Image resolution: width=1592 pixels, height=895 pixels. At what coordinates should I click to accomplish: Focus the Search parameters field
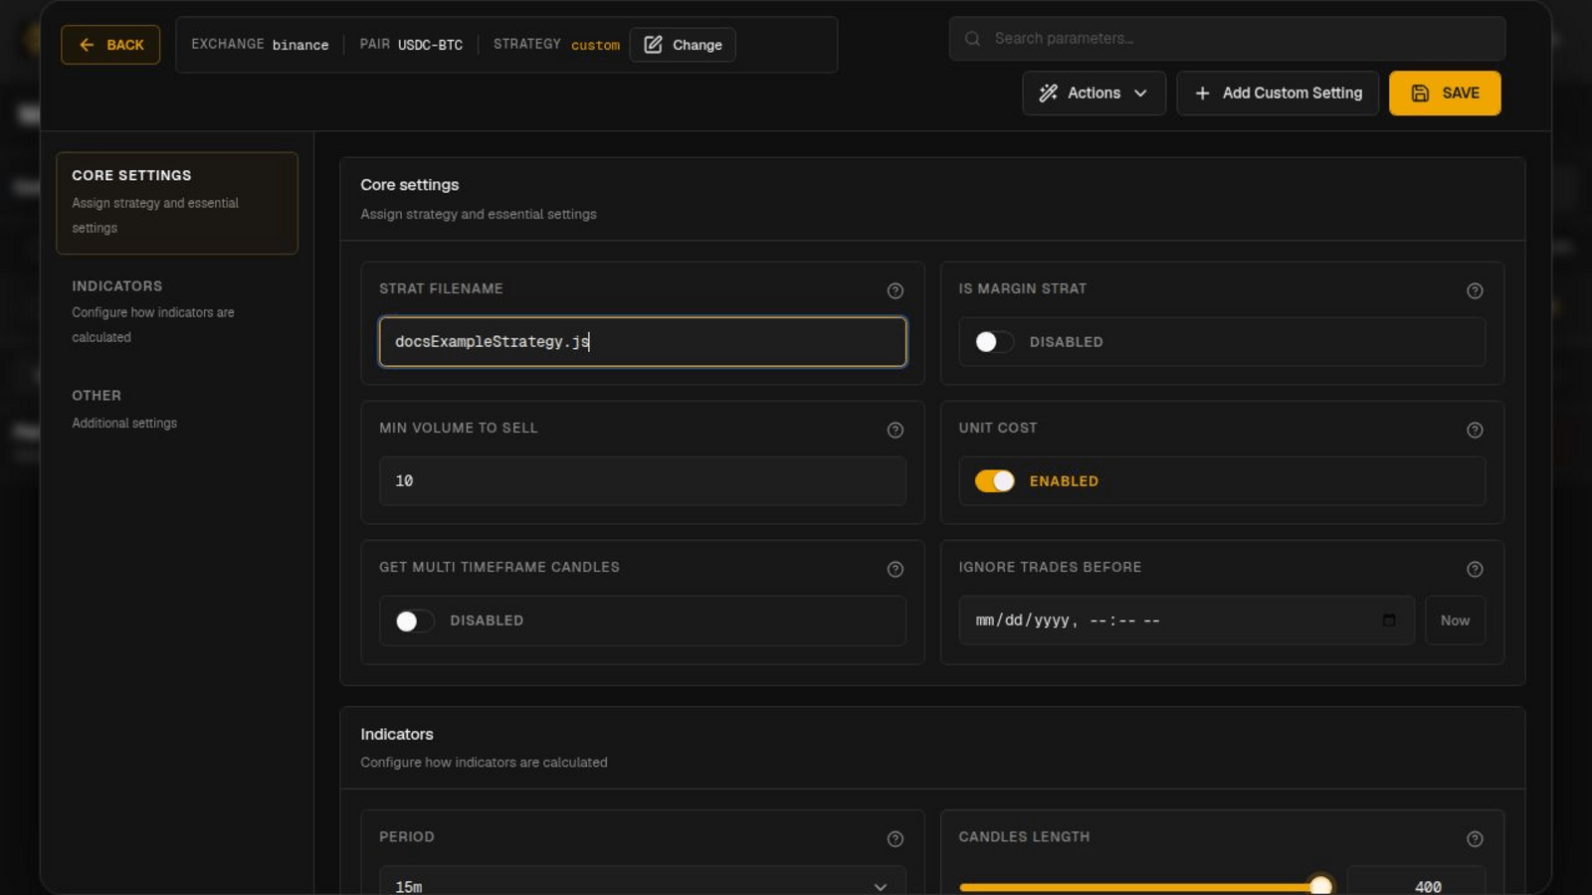point(1227,39)
